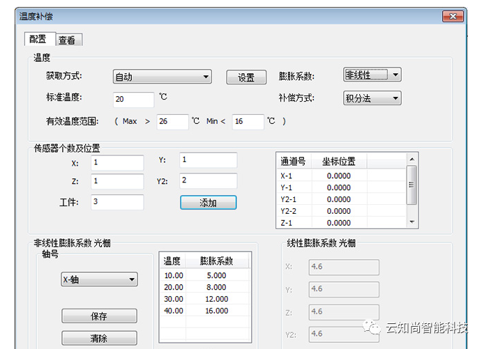The width and height of the screenshot is (484, 349).
Task: Open the 补偿方式 dropdown showing 积分法
Action: pos(372,98)
